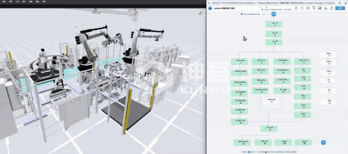Viewport: 348px width, 154px height.
Task: Select the NG_Table node
Action: pyautogui.click(x=282, y=91)
